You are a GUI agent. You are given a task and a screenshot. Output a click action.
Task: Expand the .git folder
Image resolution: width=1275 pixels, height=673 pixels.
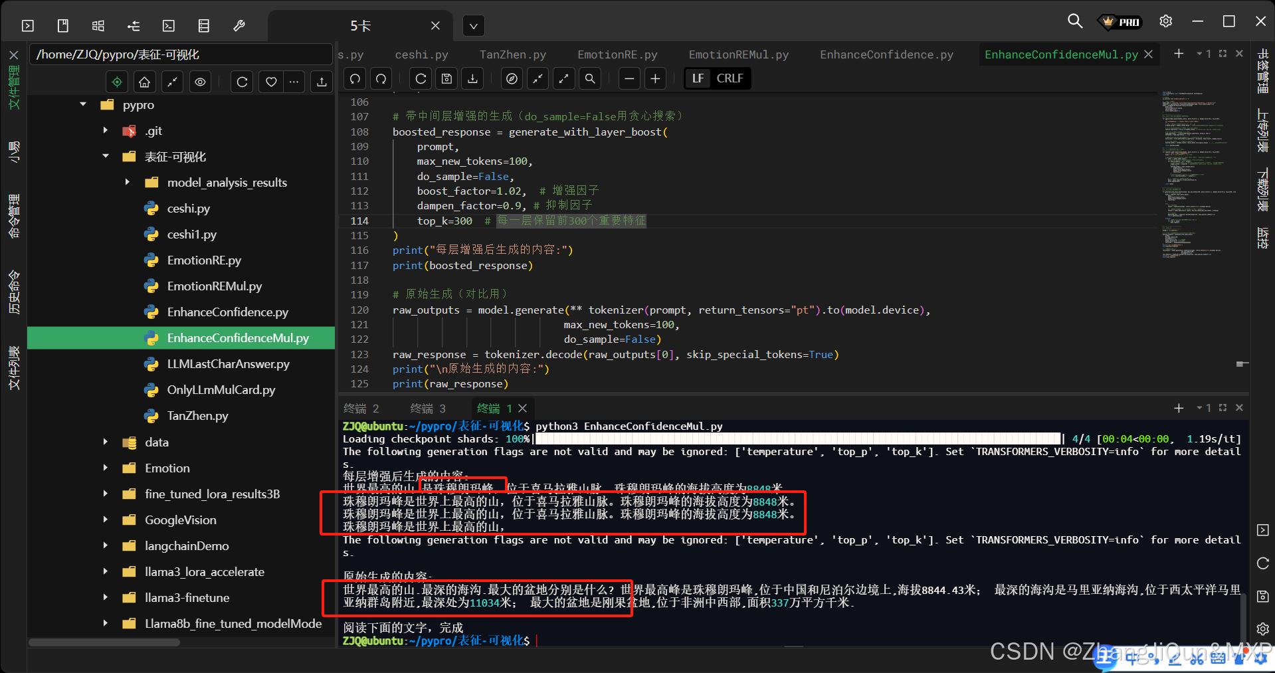point(106,130)
